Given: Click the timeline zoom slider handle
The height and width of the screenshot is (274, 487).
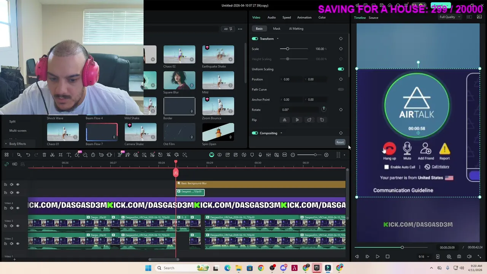Looking at the screenshot, I should pos(315,155).
